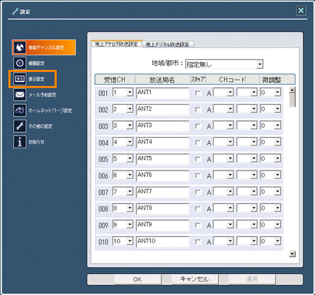Open その他の設定 wrench icon
Viewport: 315px width, 295px height.
[20, 126]
